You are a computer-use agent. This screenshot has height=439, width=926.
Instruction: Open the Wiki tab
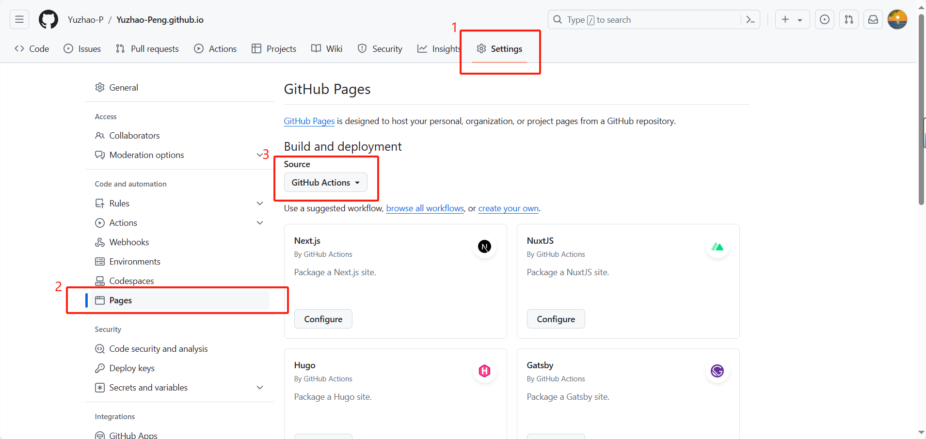327,49
